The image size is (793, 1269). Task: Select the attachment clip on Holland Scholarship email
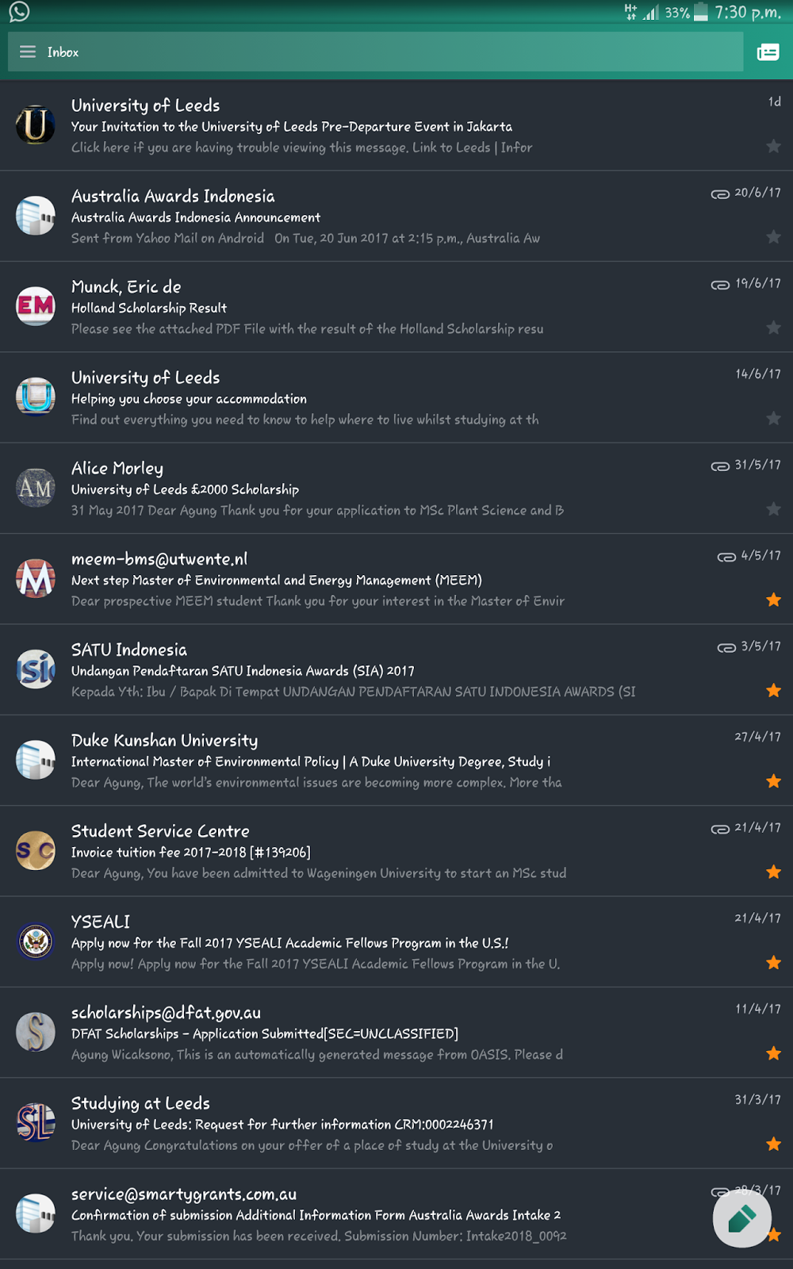720,285
